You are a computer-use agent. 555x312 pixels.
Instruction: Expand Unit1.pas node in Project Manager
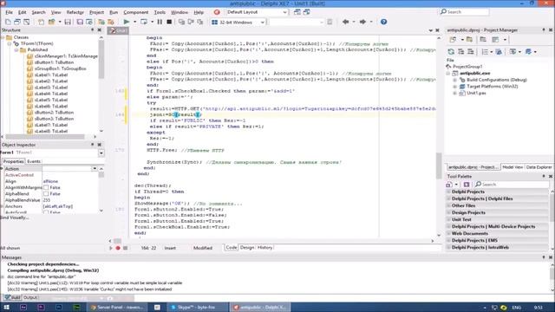454,93
